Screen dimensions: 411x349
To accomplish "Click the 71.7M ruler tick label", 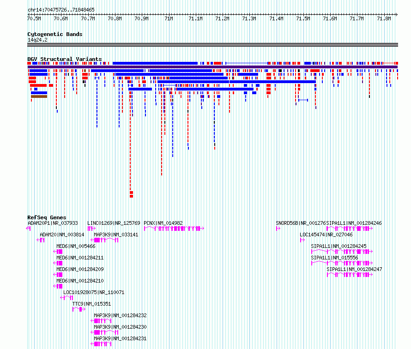I will pyautogui.click(x=357, y=18).
